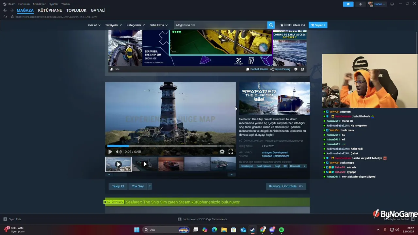Go back with the Steam back arrow
The image size is (418, 235).
(x=5, y=10)
